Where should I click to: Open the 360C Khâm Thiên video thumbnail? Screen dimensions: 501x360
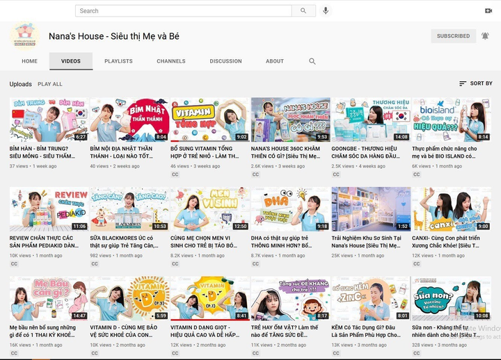click(290, 120)
